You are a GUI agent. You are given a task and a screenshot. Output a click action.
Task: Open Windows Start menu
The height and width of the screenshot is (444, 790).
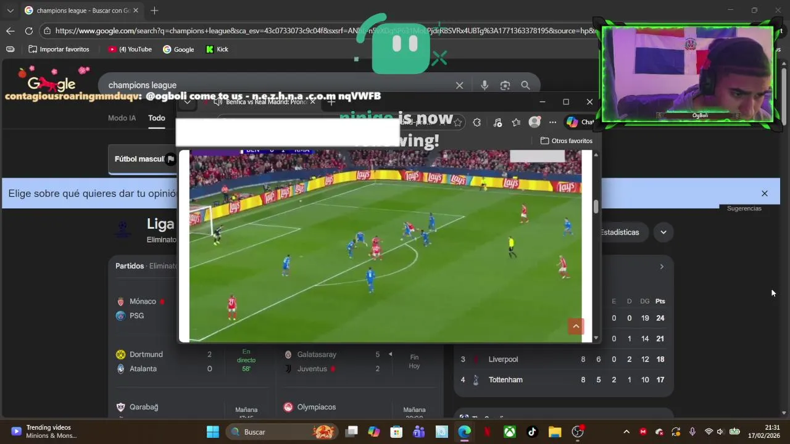click(x=212, y=432)
